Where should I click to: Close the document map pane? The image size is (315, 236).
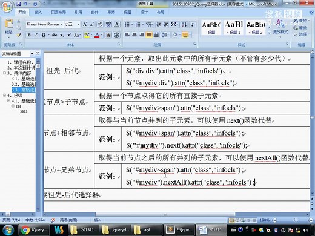click(x=38, y=53)
